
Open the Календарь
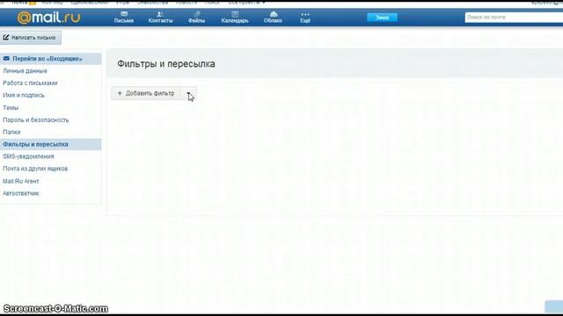235,18
